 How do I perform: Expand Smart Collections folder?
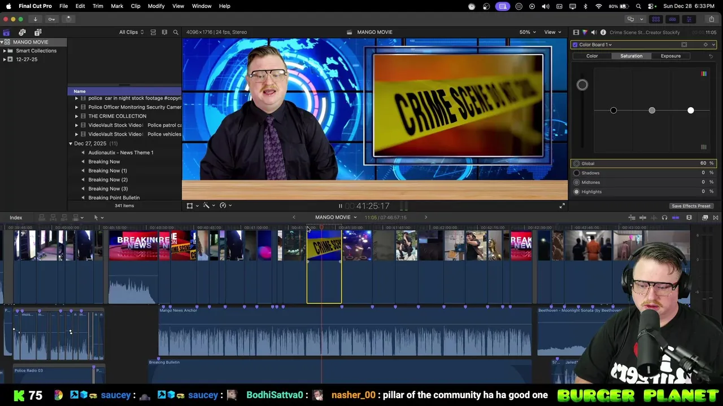[x=5, y=51]
